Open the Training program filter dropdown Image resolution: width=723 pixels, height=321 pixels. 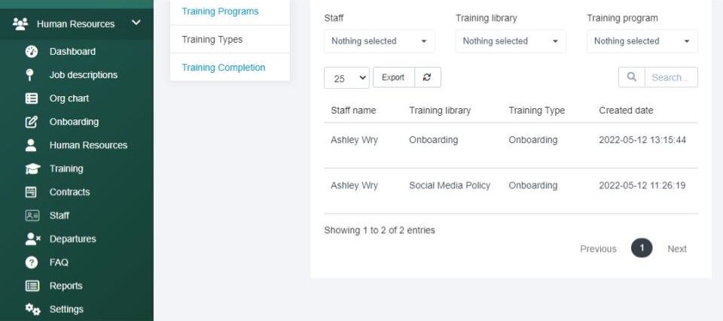click(x=642, y=41)
